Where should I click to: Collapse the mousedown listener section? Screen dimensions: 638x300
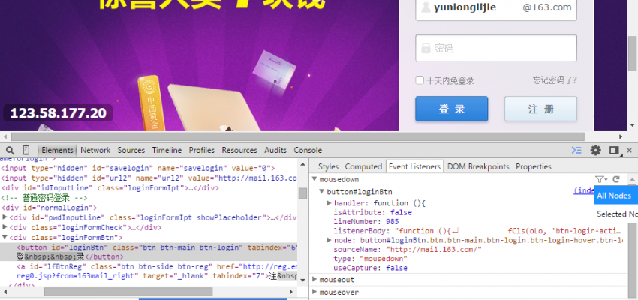[314, 181]
